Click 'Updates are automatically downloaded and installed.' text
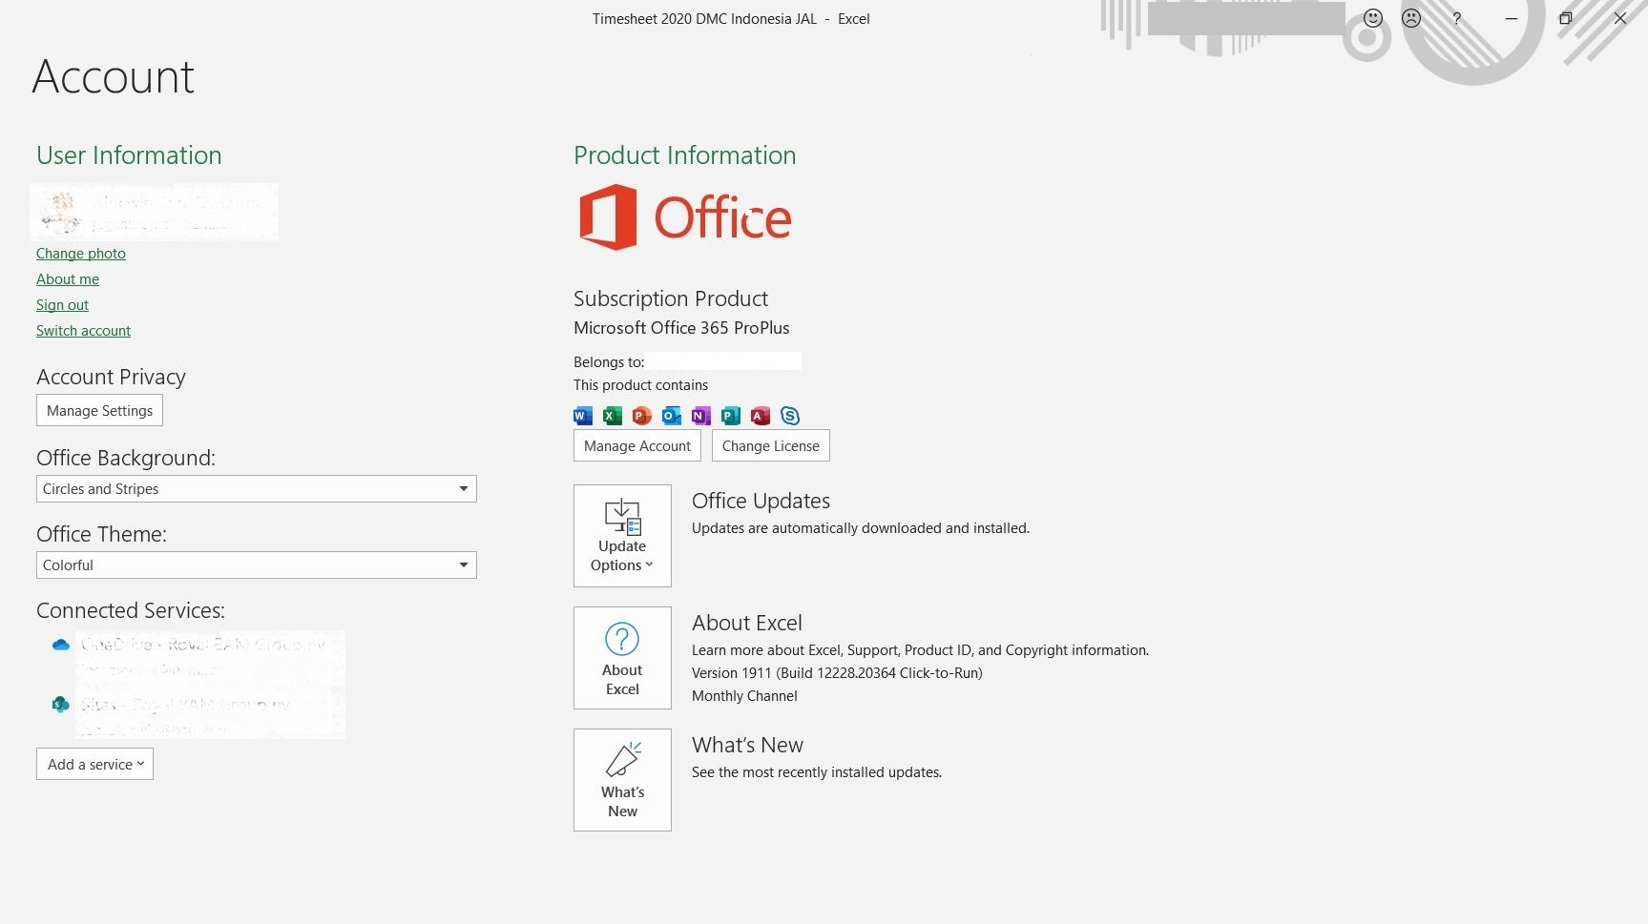 [861, 528]
